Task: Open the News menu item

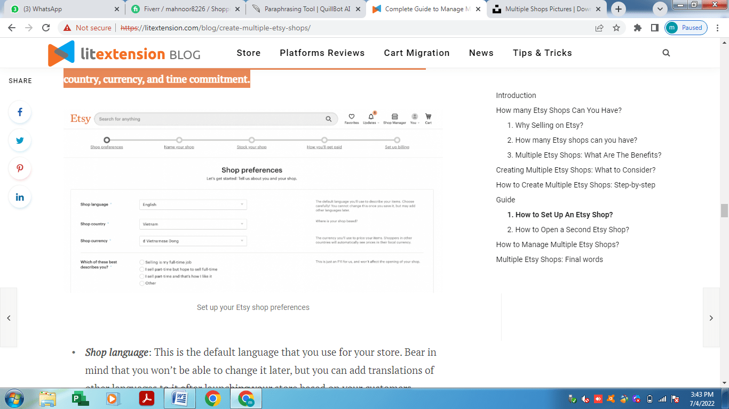Action: click(x=481, y=53)
